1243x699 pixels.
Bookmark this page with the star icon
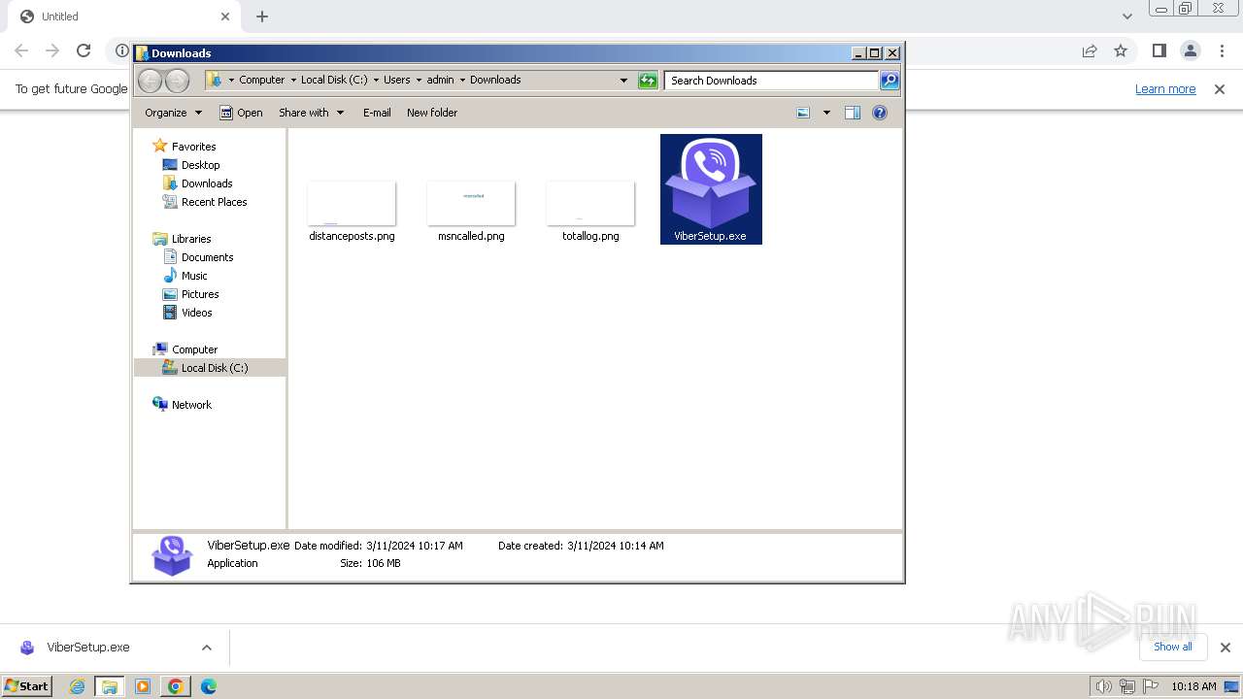click(1121, 50)
